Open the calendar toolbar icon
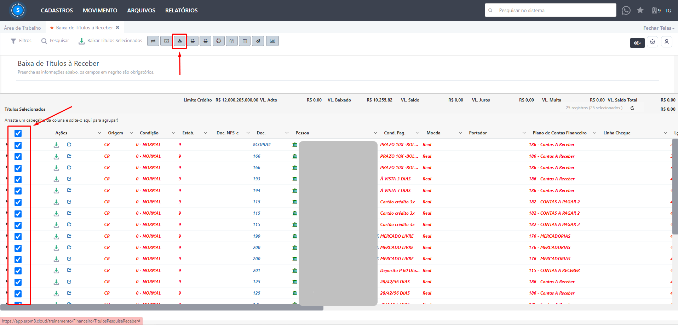 click(x=245, y=41)
